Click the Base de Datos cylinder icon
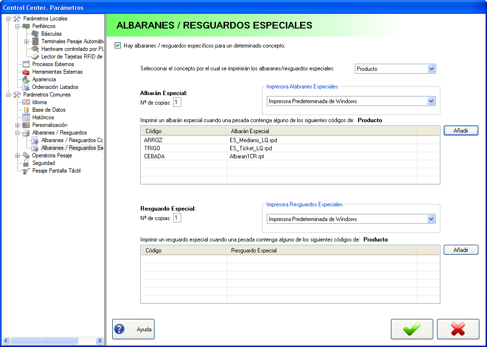 [x=26, y=110]
